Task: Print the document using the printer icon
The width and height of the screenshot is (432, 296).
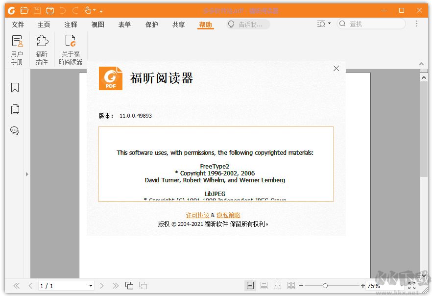Action: pyautogui.click(x=50, y=10)
